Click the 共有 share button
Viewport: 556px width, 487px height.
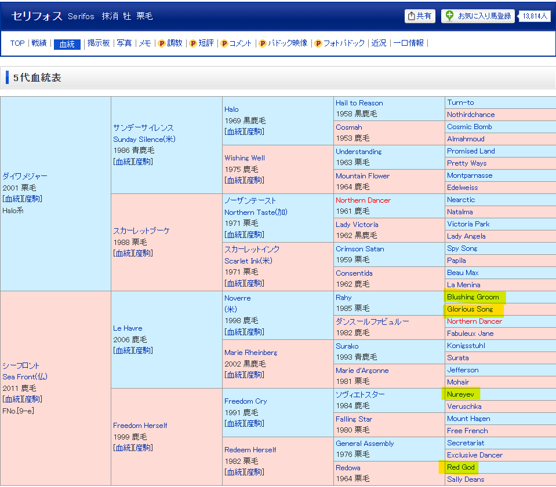click(x=420, y=16)
